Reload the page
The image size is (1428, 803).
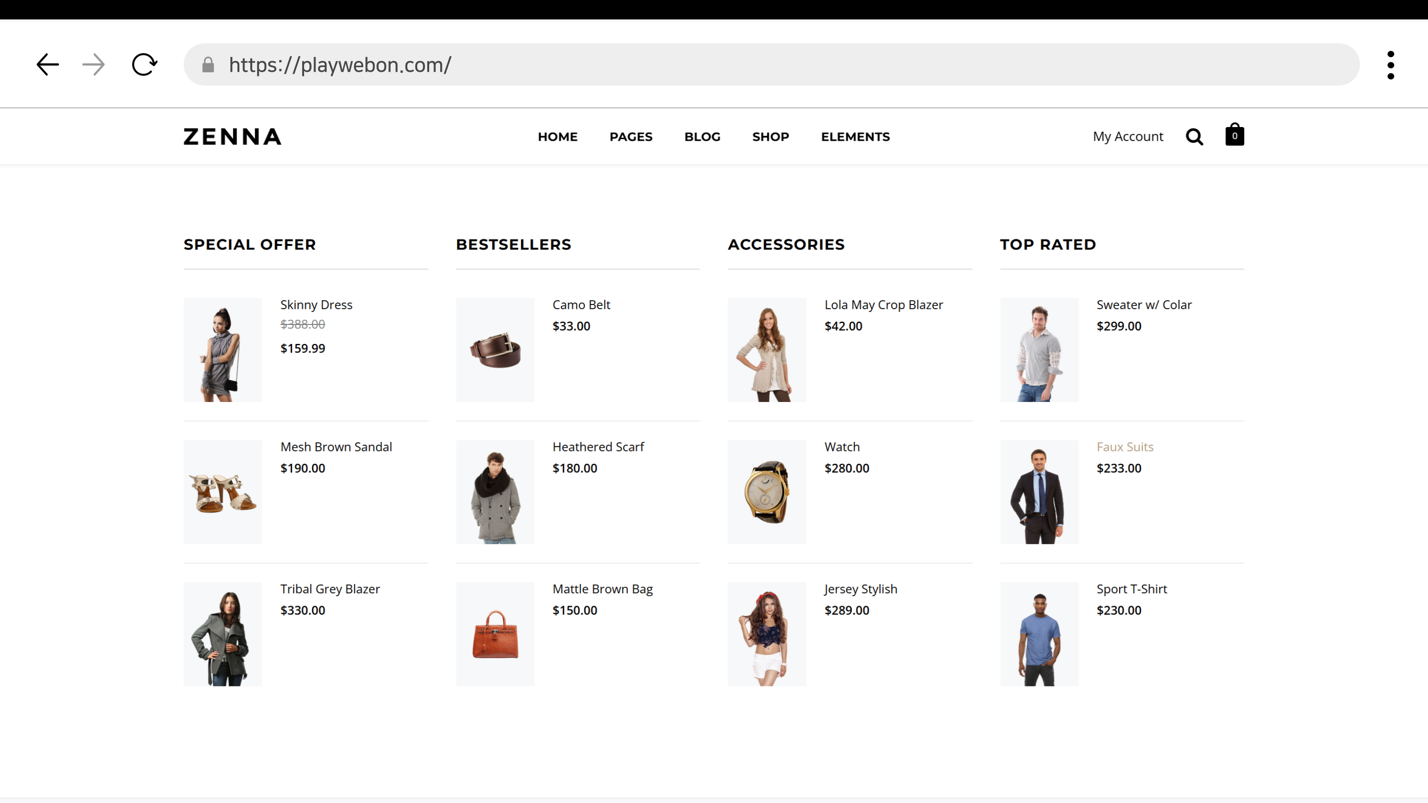144,65
